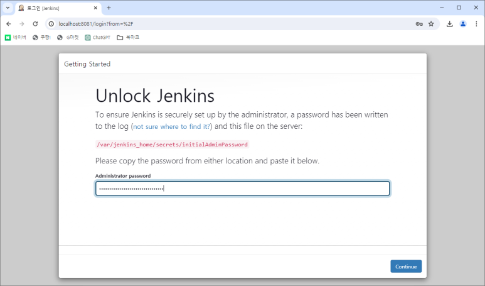Click the browser forward arrow

[x=22, y=24]
